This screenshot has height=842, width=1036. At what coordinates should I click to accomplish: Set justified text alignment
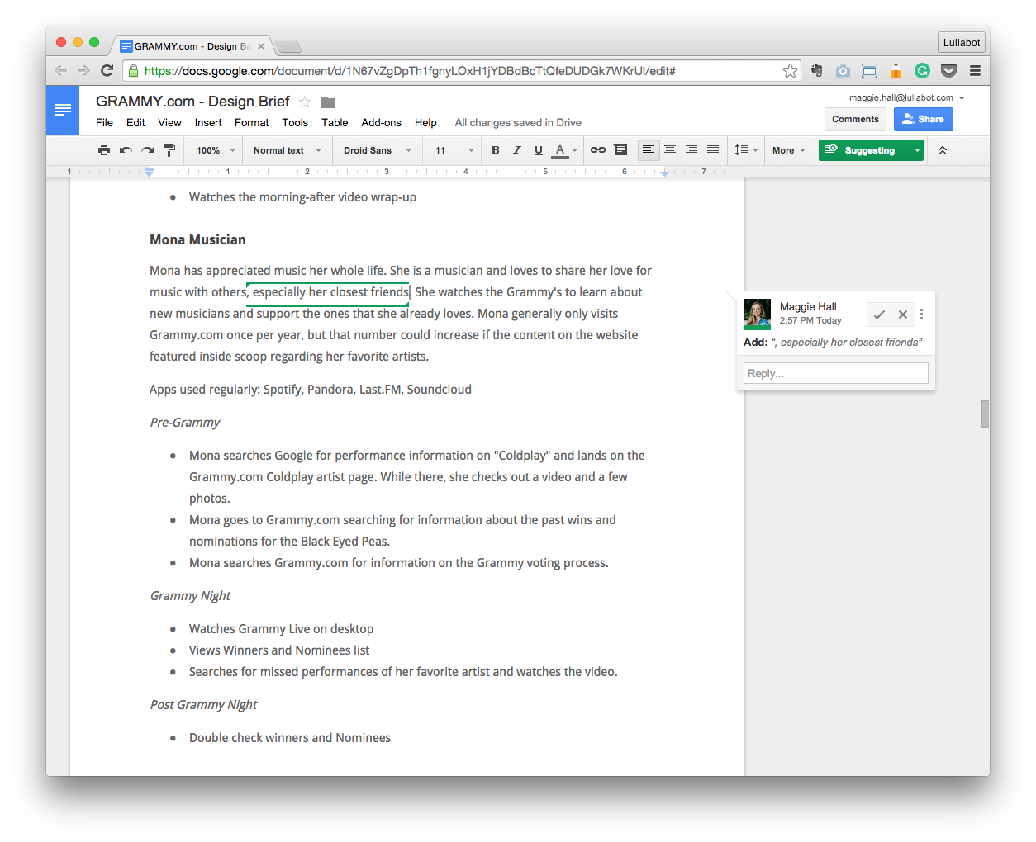pos(713,150)
